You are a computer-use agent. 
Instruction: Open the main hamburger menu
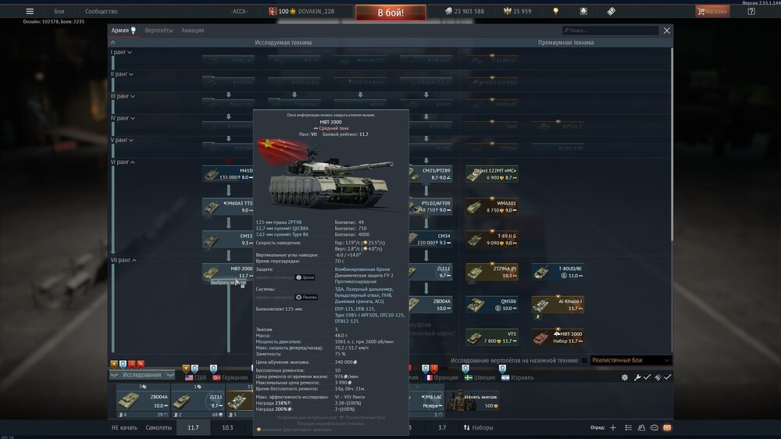pyautogui.click(x=30, y=11)
